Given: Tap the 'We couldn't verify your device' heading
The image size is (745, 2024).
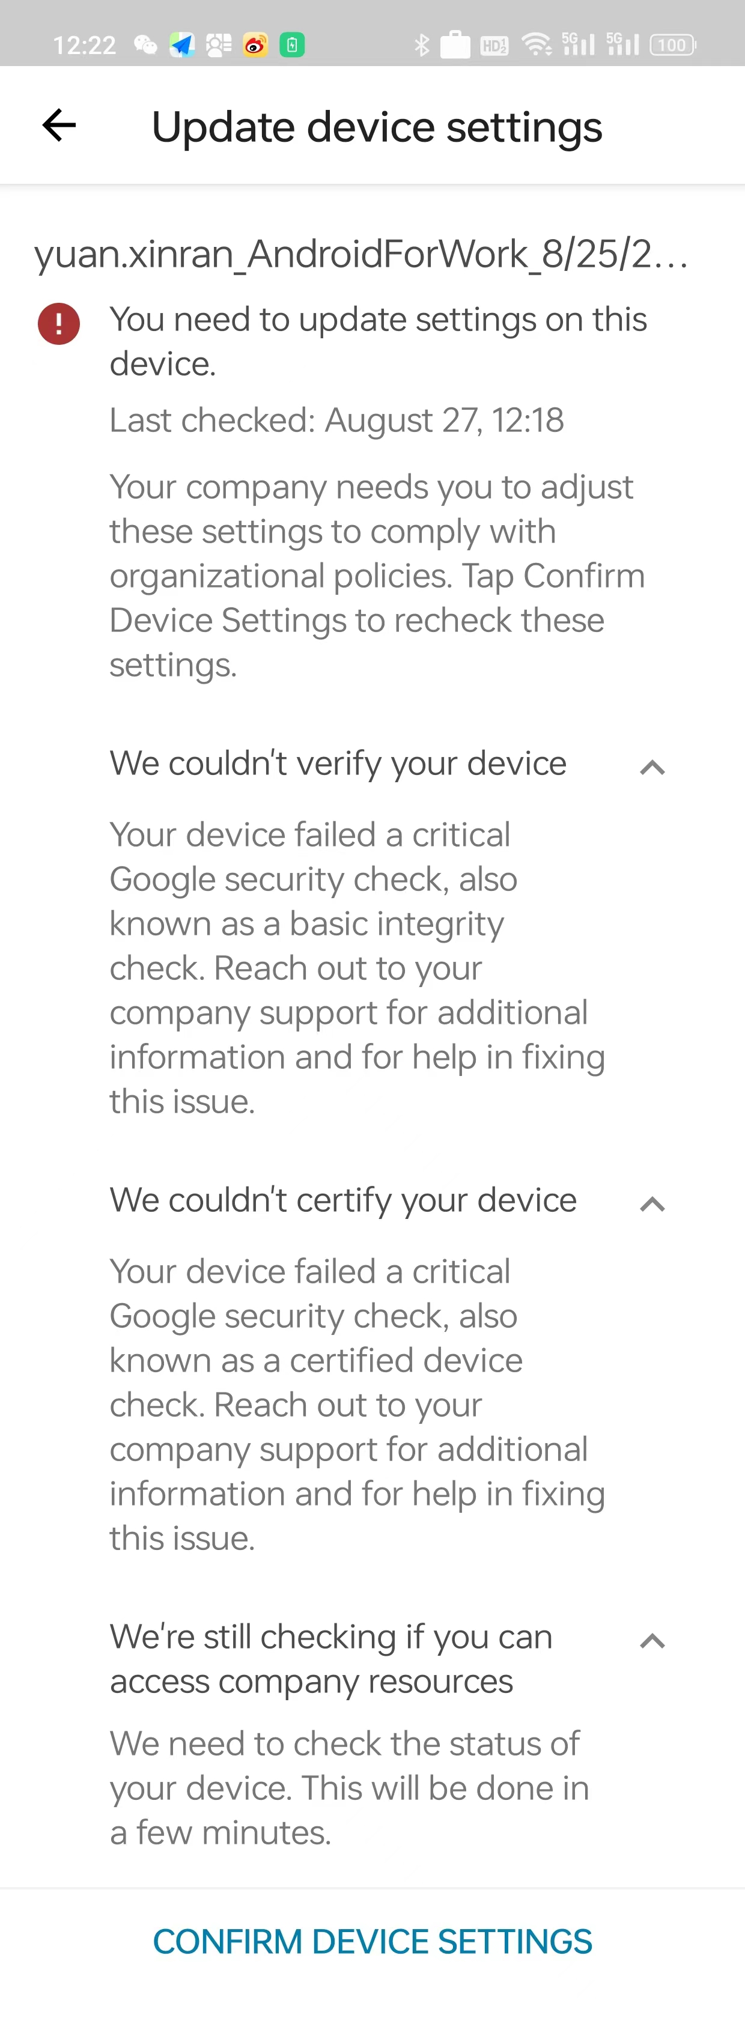Looking at the screenshot, I should point(338,764).
